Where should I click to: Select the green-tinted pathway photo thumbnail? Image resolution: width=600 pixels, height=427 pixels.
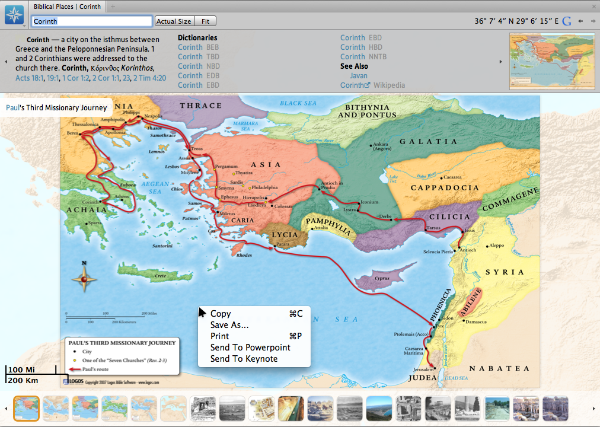(x=496, y=409)
